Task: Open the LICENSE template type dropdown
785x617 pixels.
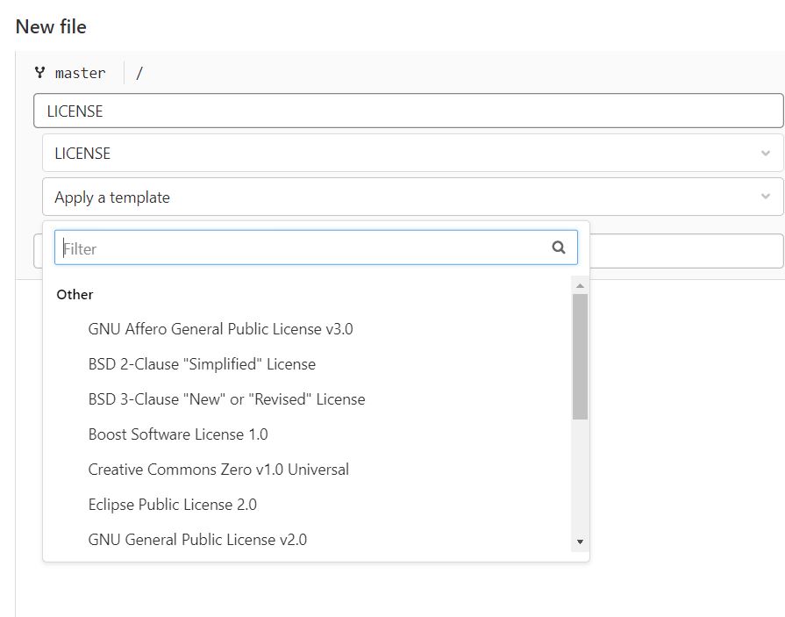Action: point(413,154)
